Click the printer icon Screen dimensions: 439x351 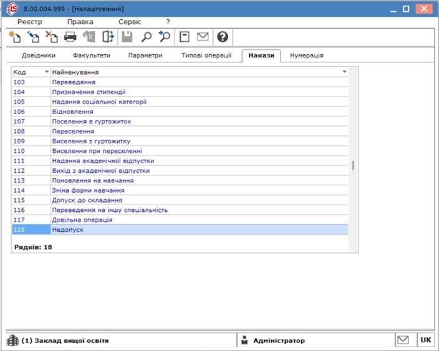[x=70, y=37]
